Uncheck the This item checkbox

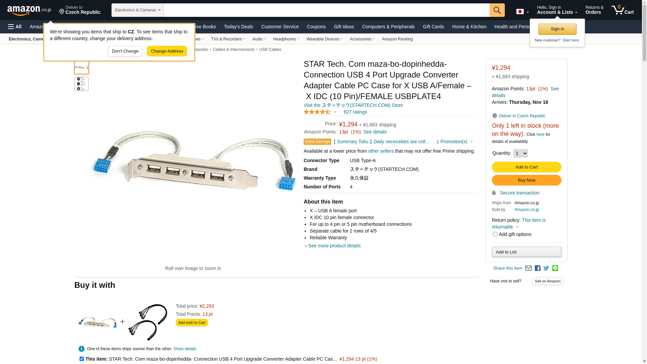click(x=82, y=359)
